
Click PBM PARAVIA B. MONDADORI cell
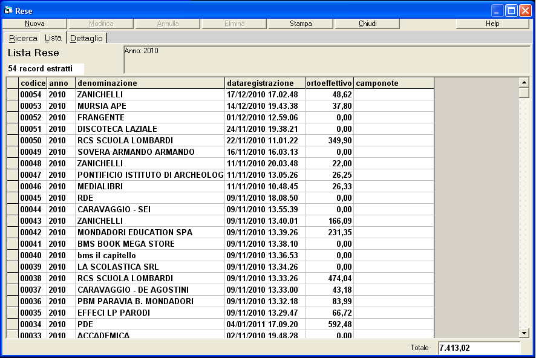pos(150,301)
